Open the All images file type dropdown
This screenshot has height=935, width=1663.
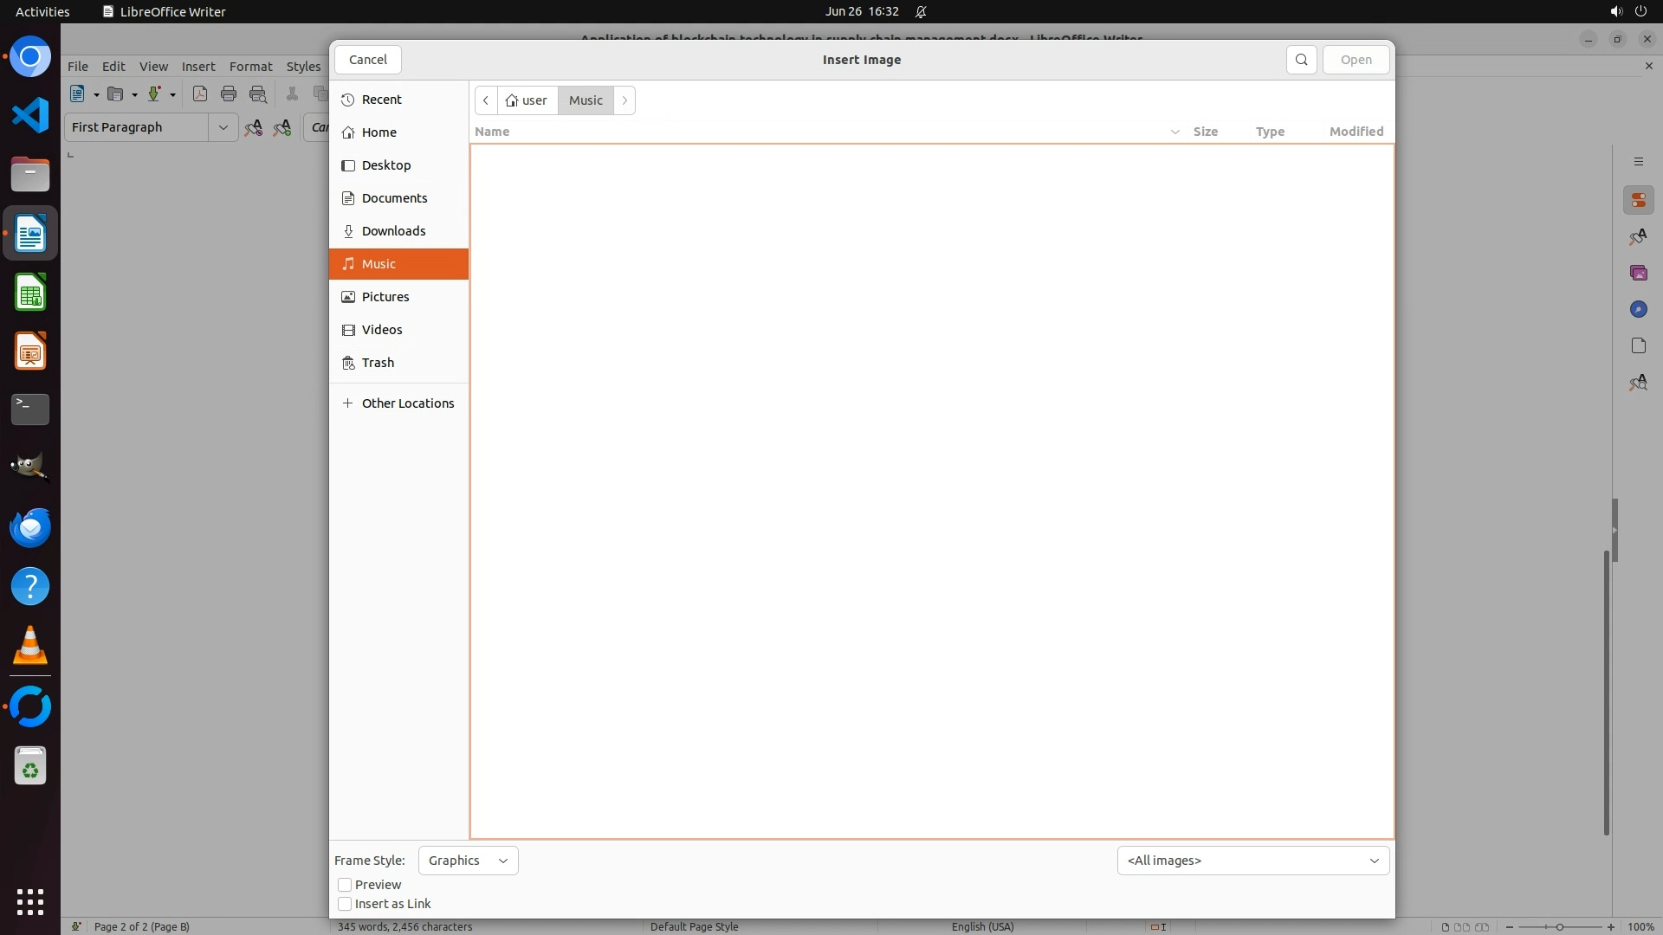tap(1252, 861)
